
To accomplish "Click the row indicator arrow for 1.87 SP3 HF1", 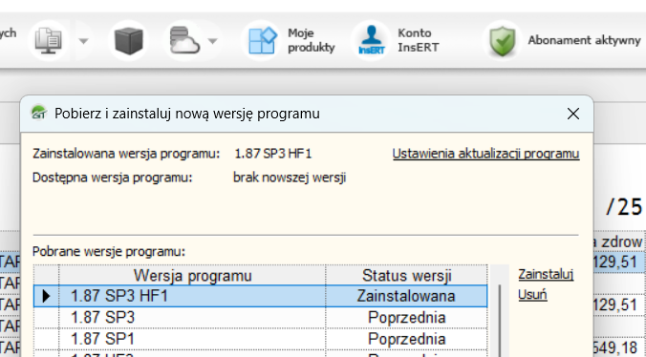I will [46, 296].
